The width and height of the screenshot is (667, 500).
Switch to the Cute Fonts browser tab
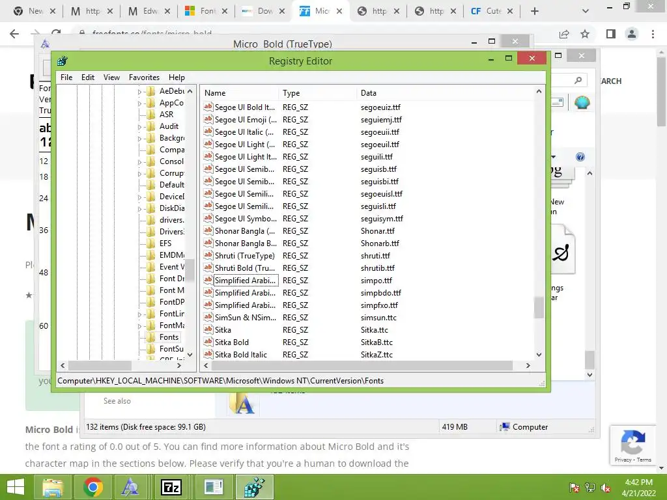[492, 11]
